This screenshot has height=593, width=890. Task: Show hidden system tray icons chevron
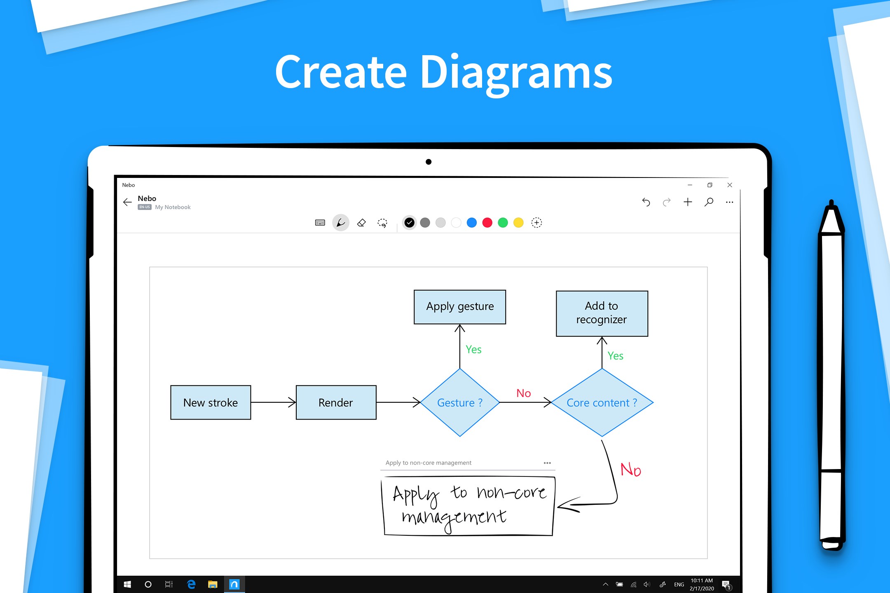[x=605, y=584]
